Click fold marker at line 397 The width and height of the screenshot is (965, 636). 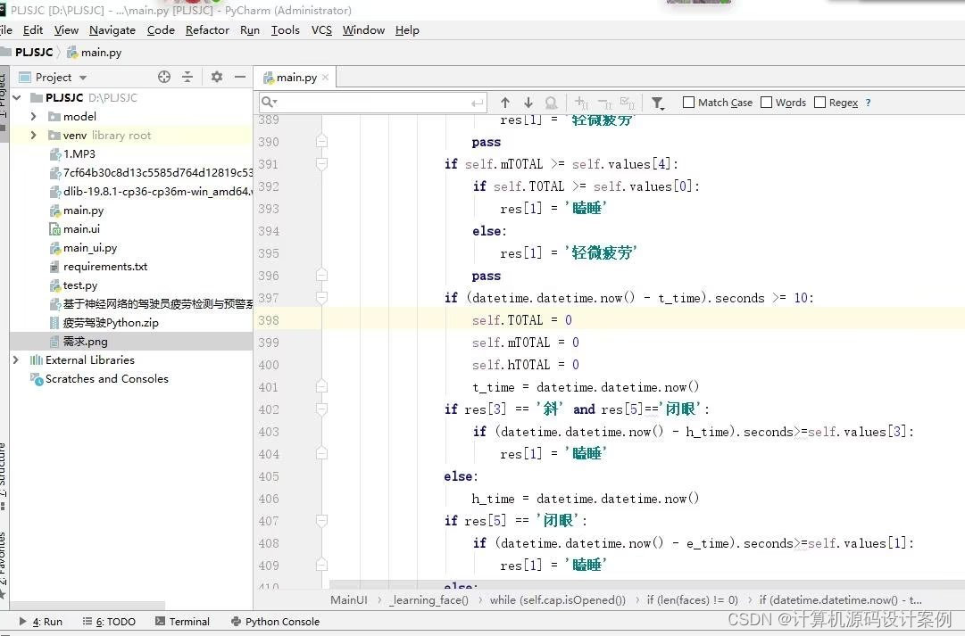321,298
